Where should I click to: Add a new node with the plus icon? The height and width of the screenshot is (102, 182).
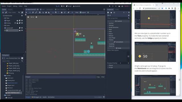3,12
